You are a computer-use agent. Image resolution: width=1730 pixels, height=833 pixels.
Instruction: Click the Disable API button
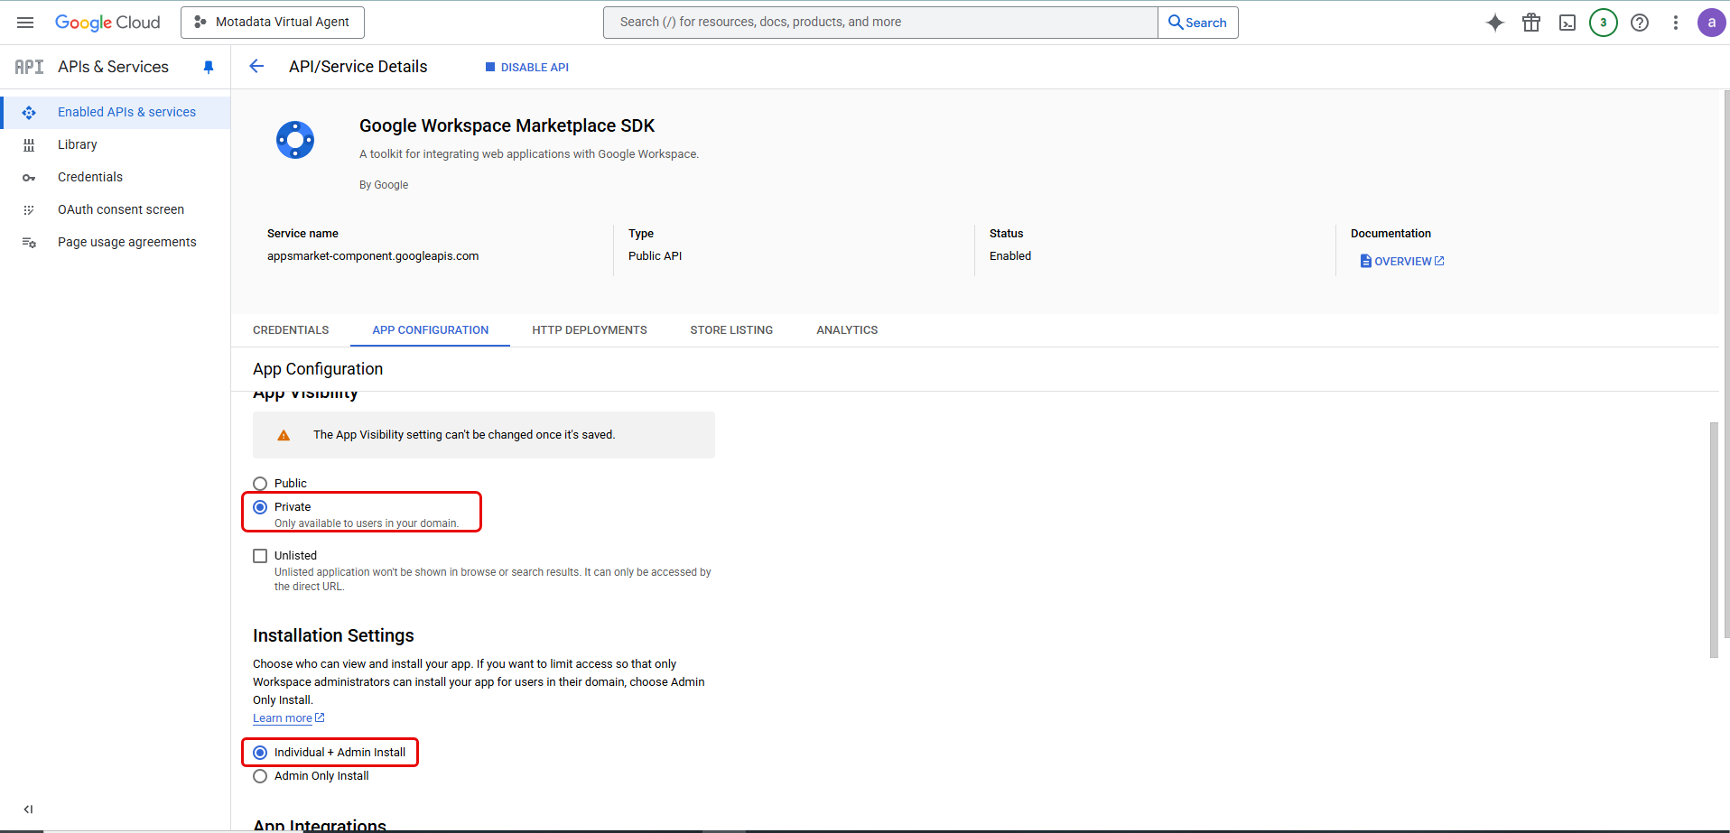tap(526, 67)
